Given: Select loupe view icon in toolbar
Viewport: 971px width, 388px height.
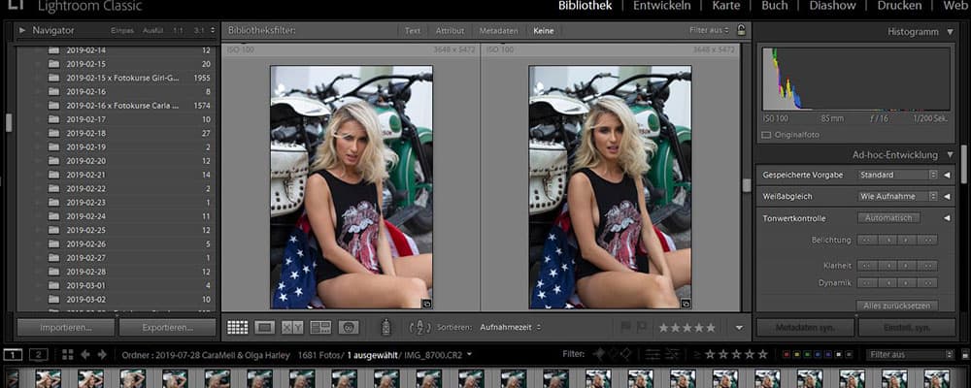Looking at the screenshot, I should 265,328.
